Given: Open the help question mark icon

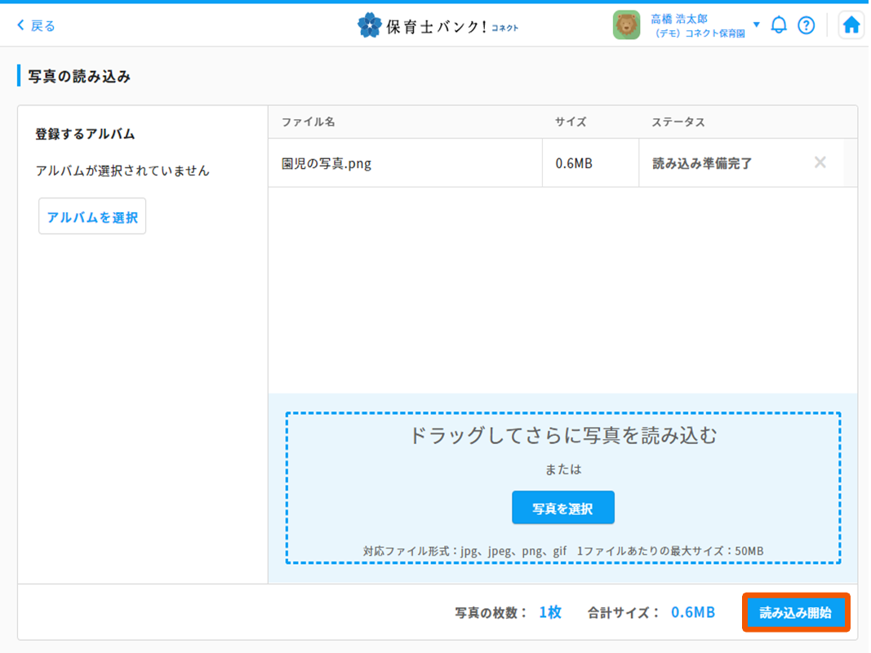Looking at the screenshot, I should (806, 25).
